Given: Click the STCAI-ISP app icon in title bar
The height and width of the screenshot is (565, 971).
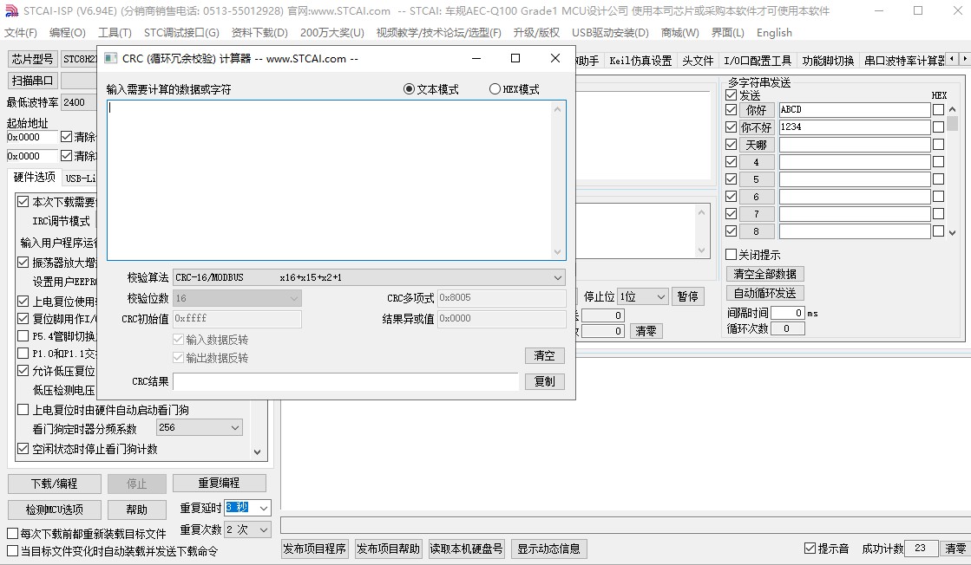Looking at the screenshot, I should 11,11.
